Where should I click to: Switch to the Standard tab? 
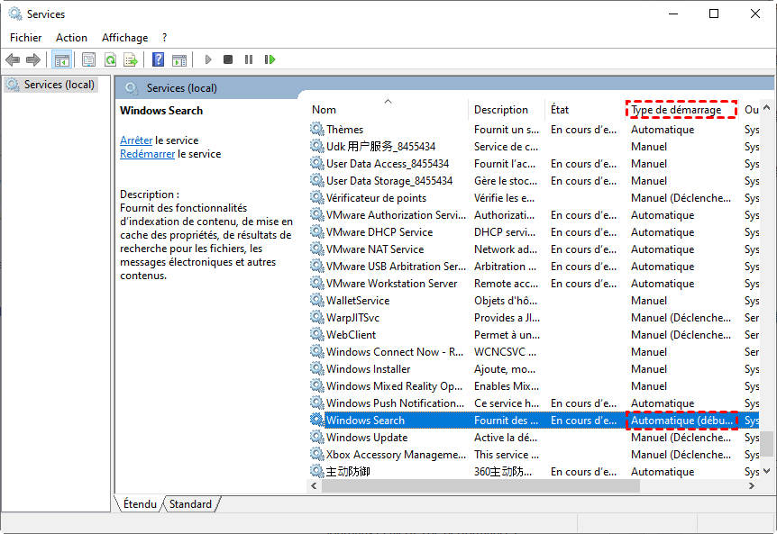click(x=190, y=504)
